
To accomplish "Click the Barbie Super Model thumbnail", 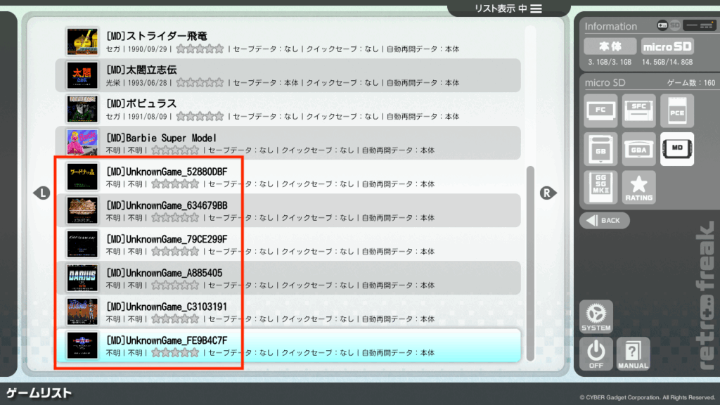I will (82, 143).
